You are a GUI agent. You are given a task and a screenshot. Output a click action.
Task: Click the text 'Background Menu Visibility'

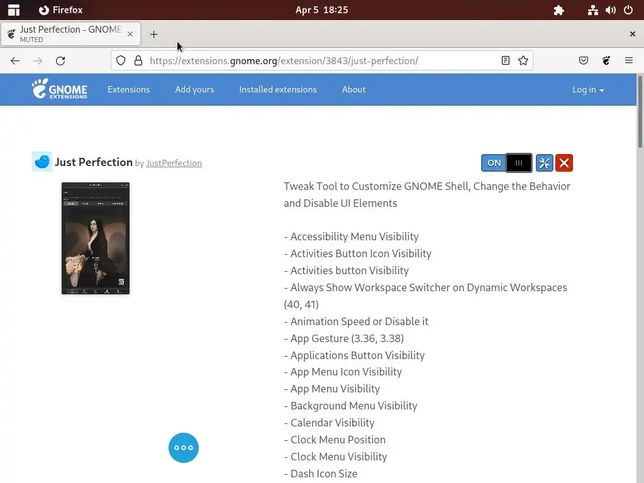click(353, 406)
